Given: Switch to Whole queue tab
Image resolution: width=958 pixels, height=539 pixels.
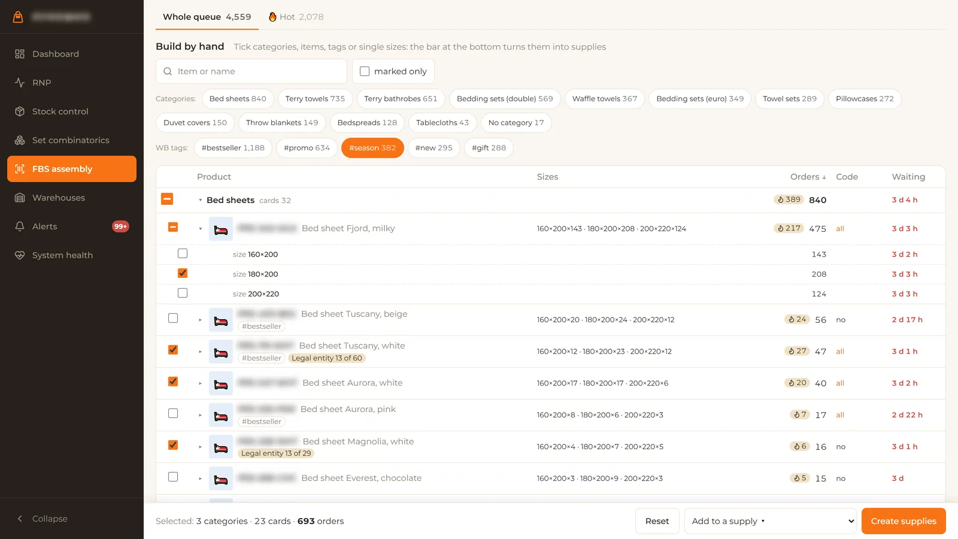Looking at the screenshot, I should click(207, 17).
